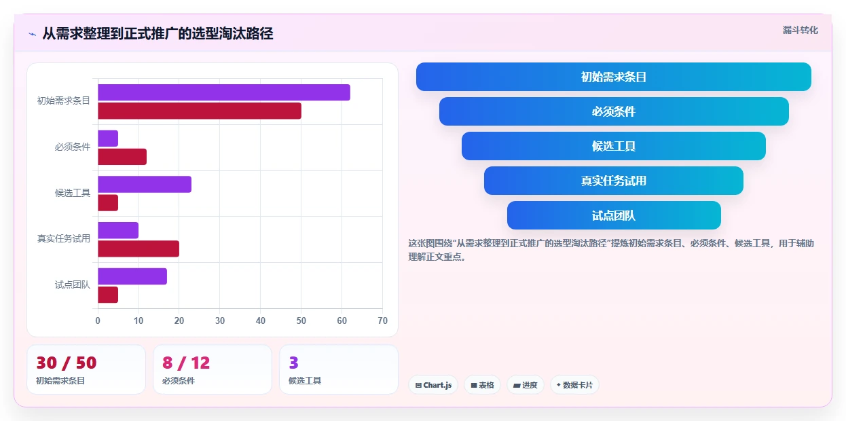Select the 表格 tag label
This screenshot has width=846, height=421.
pos(487,385)
